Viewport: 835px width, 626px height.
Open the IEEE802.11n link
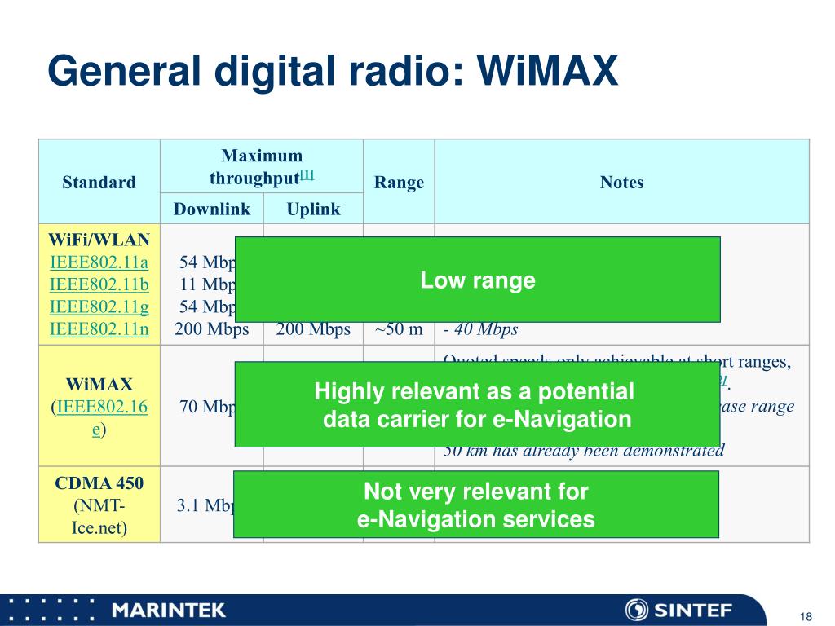point(99,329)
